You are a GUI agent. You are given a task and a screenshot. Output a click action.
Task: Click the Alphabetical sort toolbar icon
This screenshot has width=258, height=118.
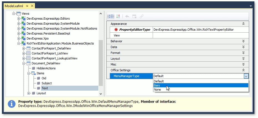click(x=118, y=16)
